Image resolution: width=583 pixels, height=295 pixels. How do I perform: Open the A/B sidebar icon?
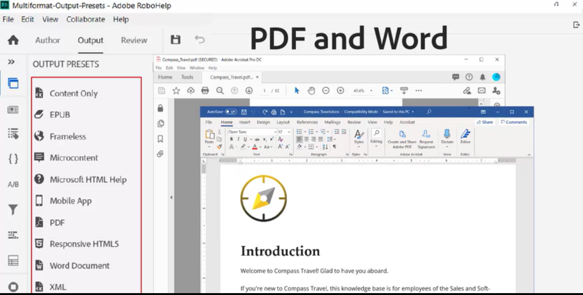tap(13, 184)
